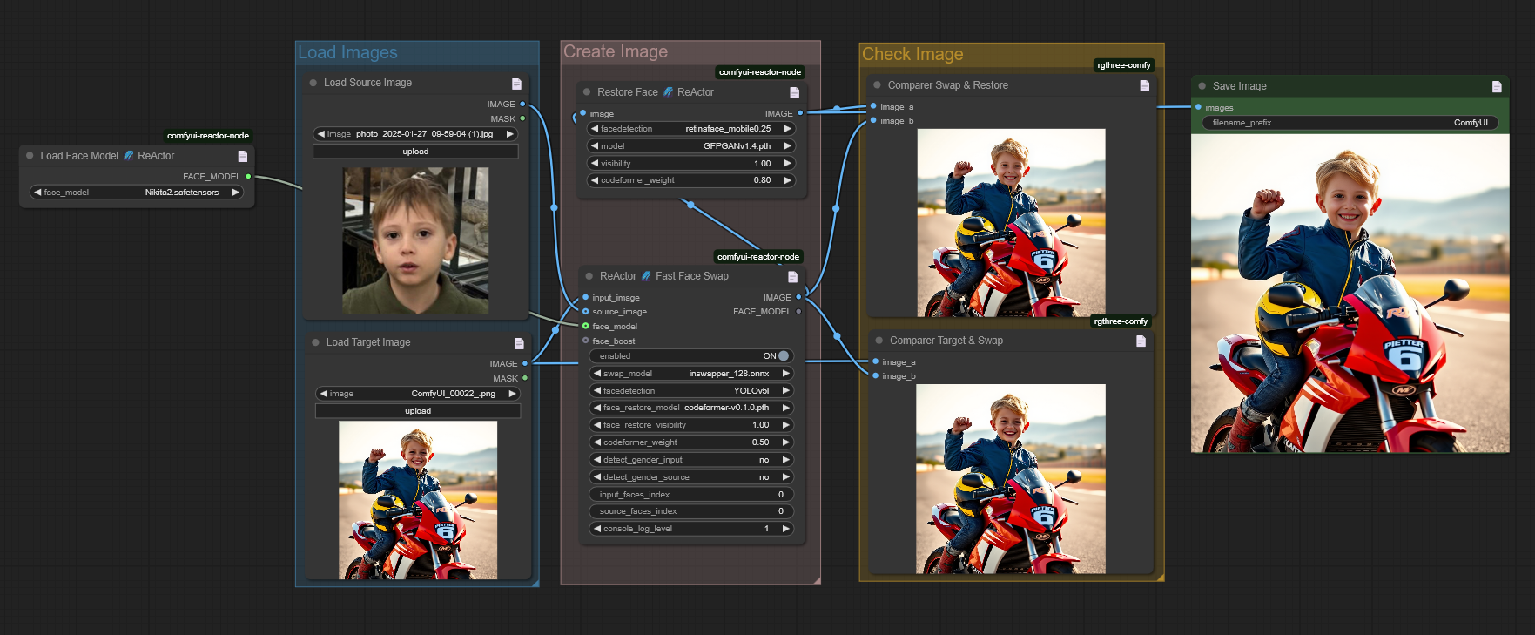Click the document icon on Load Face Model node
Image resolution: width=1535 pixels, height=635 pixels.
(243, 156)
